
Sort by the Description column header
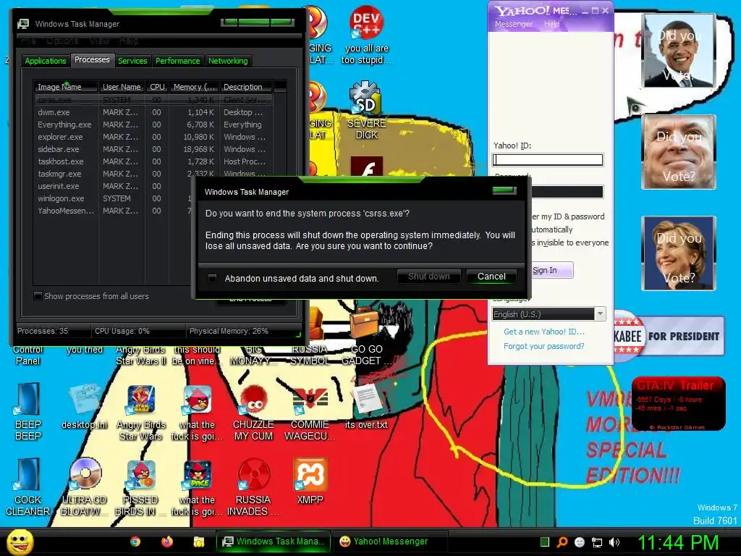pos(246,87)
